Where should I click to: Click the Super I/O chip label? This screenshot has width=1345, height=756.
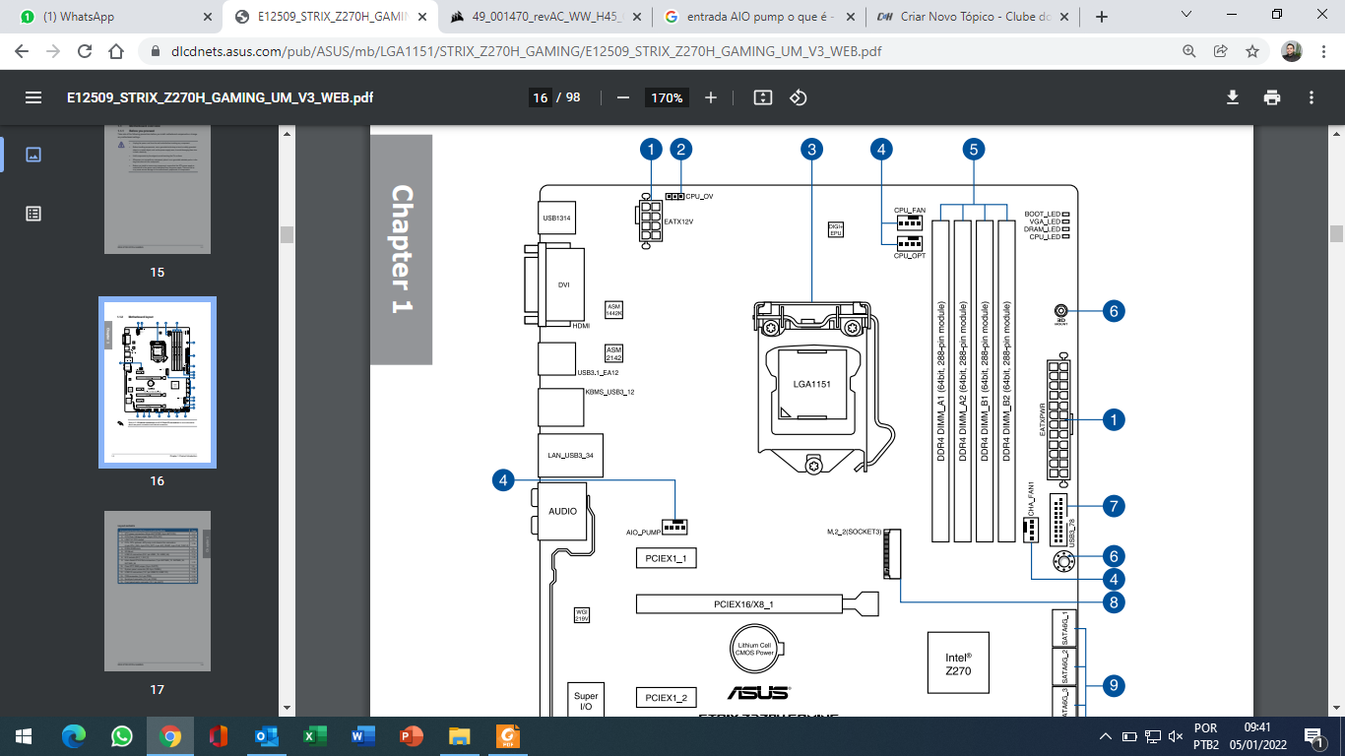586,702
